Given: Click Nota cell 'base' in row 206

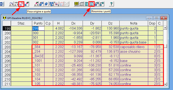Looking at the screenshot, I should pos(134,61).
